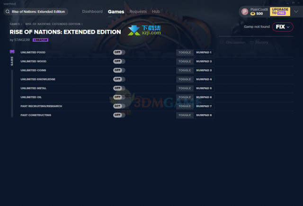The image size is (303, 206).
Task: Click the "Game not found" status text
Action: (x=257, y=27)
